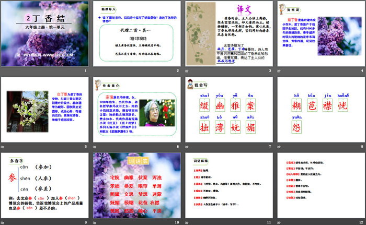The height and width of the screenshot is (225, 366).
Task: Click the animation star icon under slide 10
Action: click(x=95, y=223)
